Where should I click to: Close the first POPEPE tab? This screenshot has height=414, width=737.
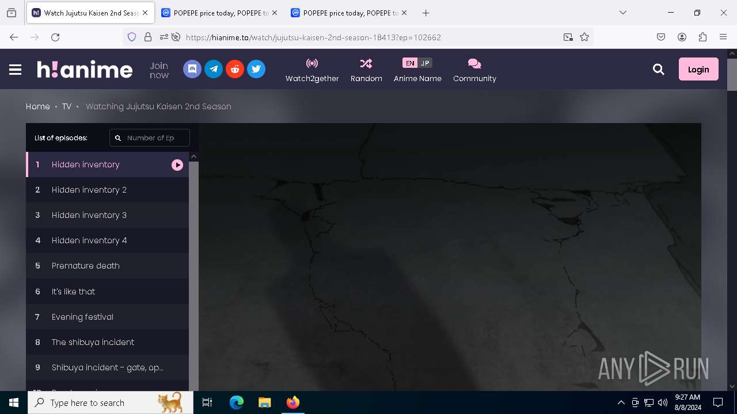click(x=275, y=13)
